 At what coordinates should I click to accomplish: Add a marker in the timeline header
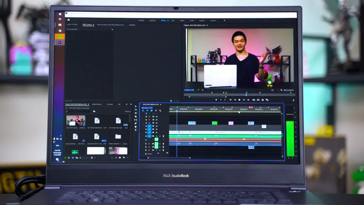pyautogui.click(x=156, y=111)
